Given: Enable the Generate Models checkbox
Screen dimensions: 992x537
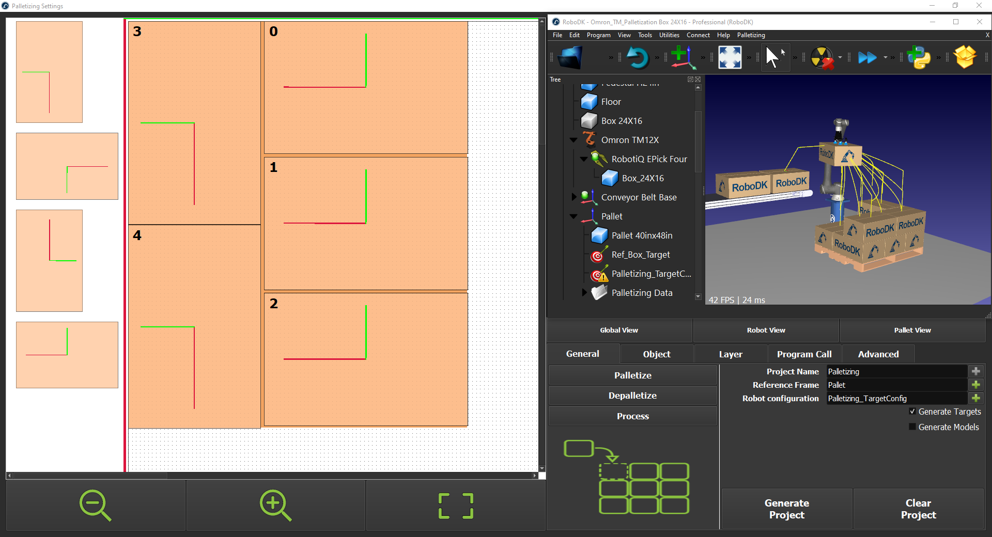Looking at the screenshot, I should [x=912, y=427].
